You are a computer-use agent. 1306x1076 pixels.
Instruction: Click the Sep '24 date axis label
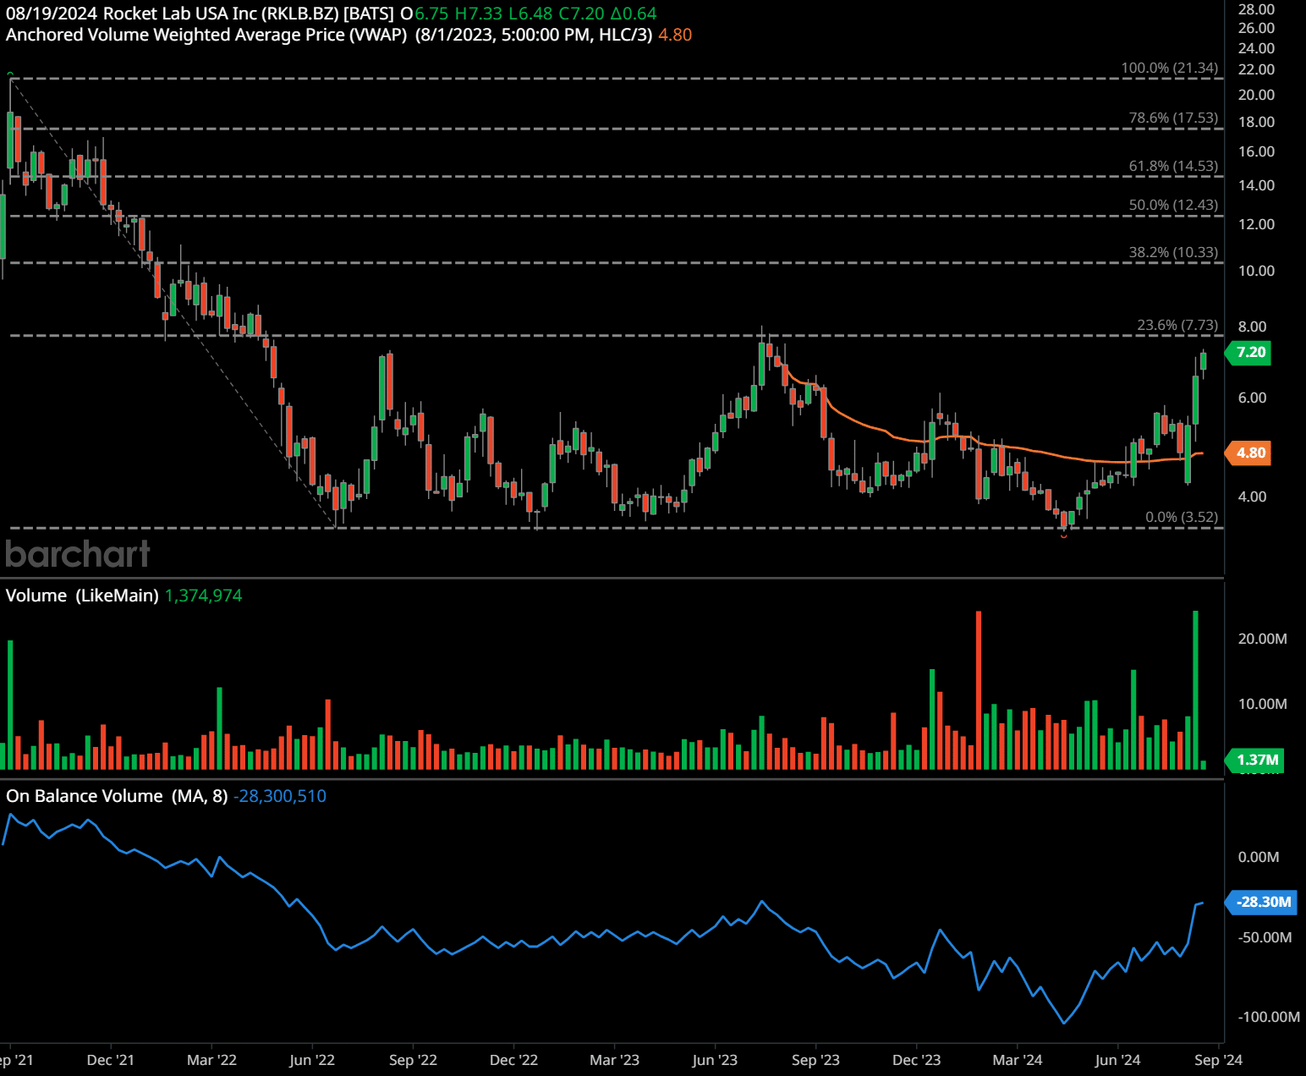[x=1218, y=1060]
